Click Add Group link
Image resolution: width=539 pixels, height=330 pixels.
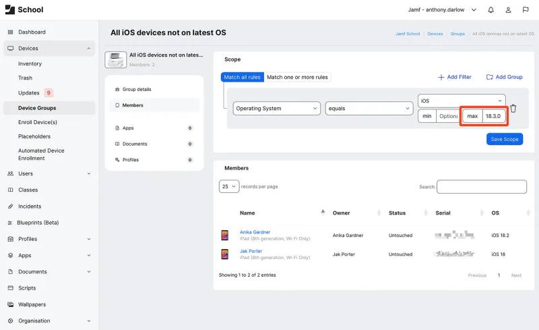point(504,77)
